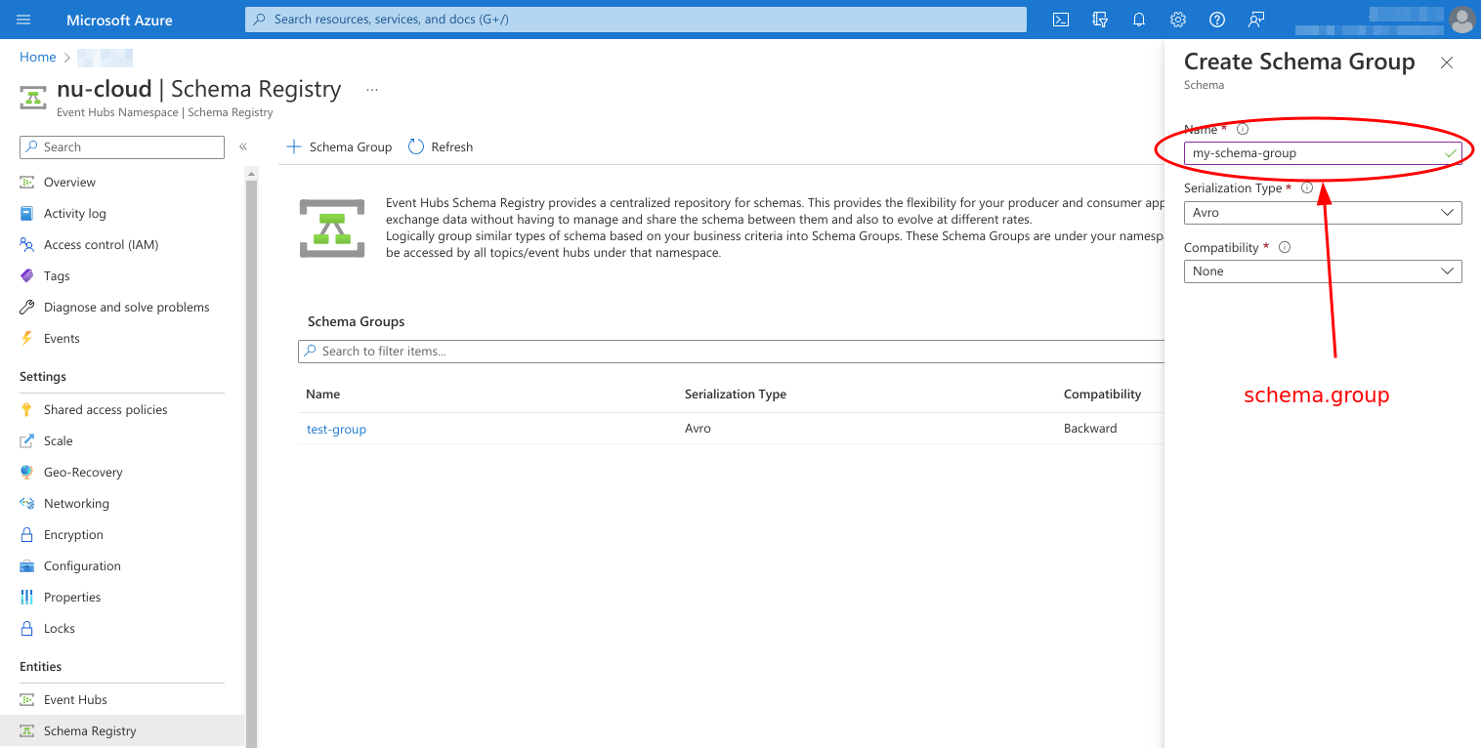The height and width of the screenshot is (748, 1481).
Task: Click the Tags sidebar icon
Action: click(x=27, y=276)
